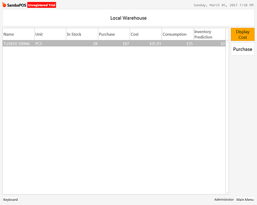This screenshot has height=205, width=257.
Task: Click the Inventory Prediction column header
Action: click(209, 34)
